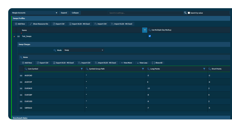
Task: Click the magnifier icon next to Items
Action: 21,57
